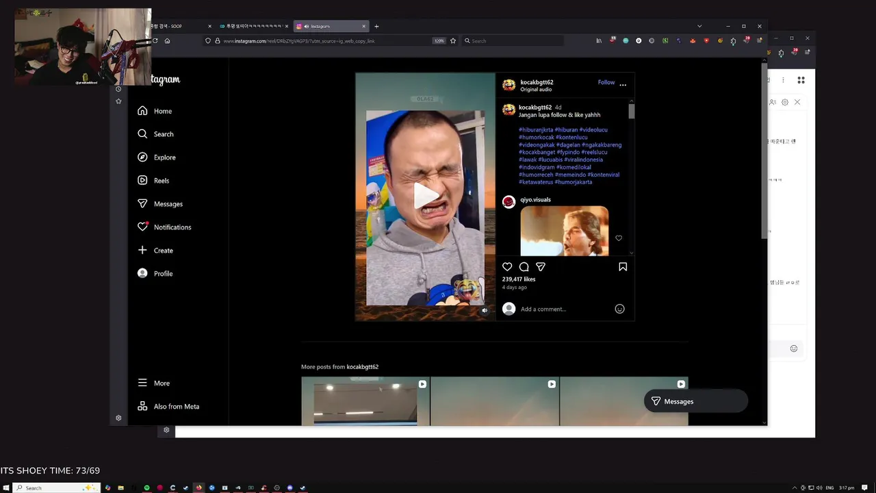Click hashtag #viralindonesia

[584, 160]
